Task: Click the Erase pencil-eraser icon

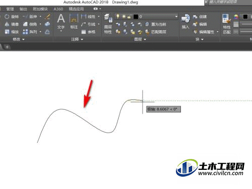Action: point(47,17)
